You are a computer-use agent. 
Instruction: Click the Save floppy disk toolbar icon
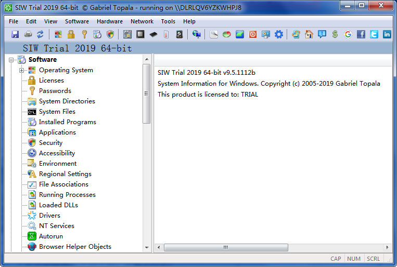(15, 34)
